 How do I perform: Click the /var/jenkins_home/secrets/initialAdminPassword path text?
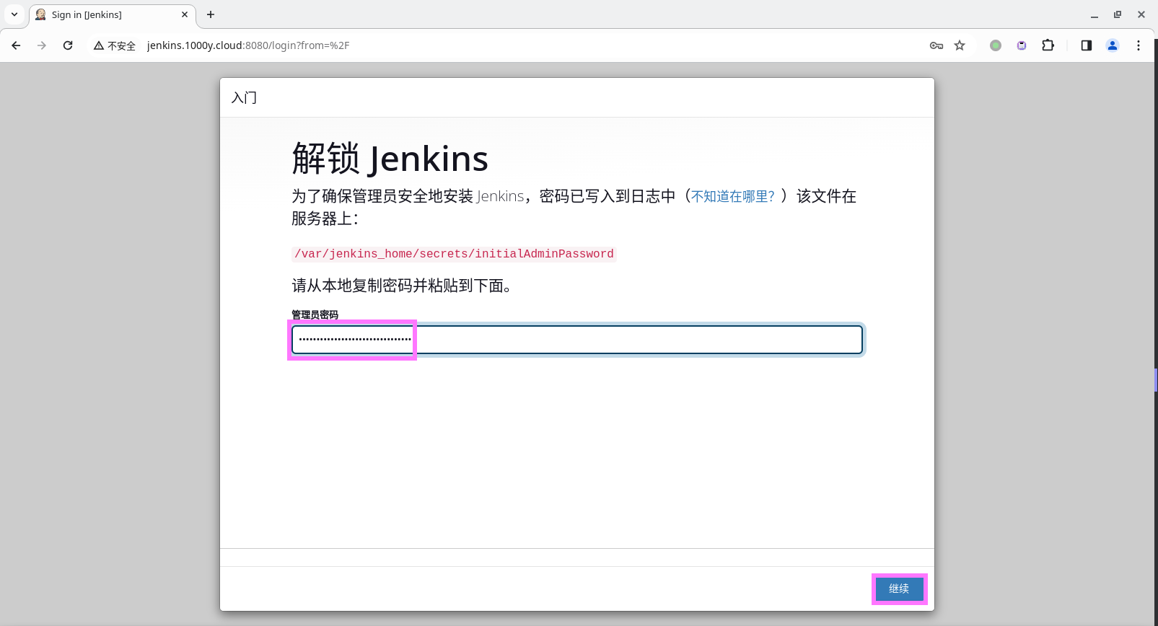(454, 254)
